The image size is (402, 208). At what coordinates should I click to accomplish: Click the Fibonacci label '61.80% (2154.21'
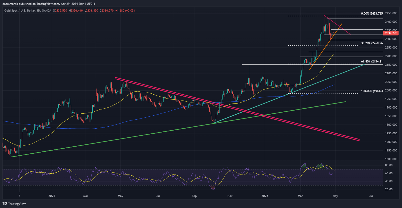372,61
